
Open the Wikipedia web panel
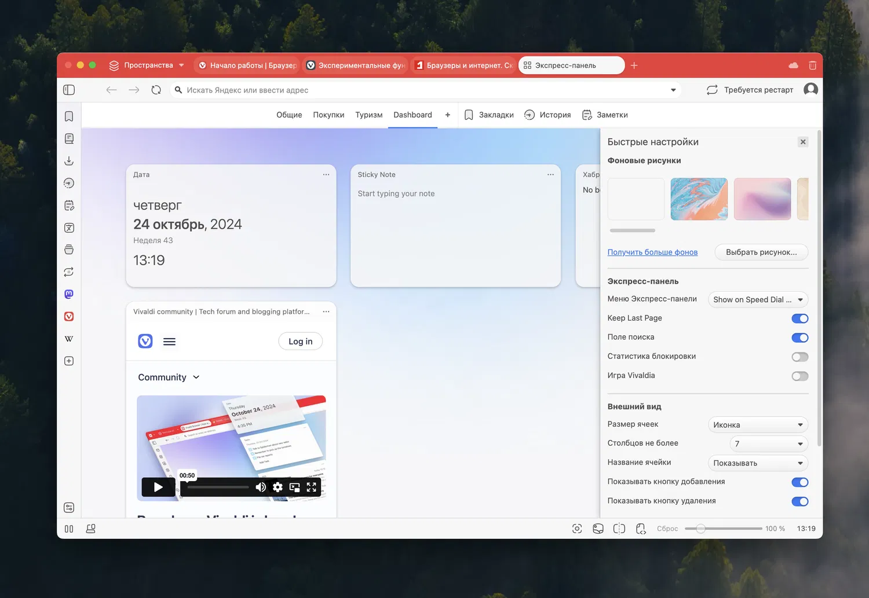coord(69,339)
